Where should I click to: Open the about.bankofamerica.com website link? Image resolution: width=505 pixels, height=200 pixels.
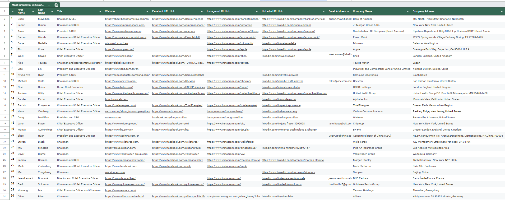(x=127, y=19)
